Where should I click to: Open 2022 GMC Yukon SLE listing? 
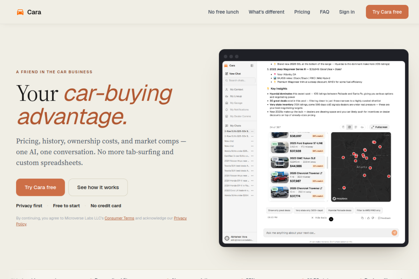point(298,162)
